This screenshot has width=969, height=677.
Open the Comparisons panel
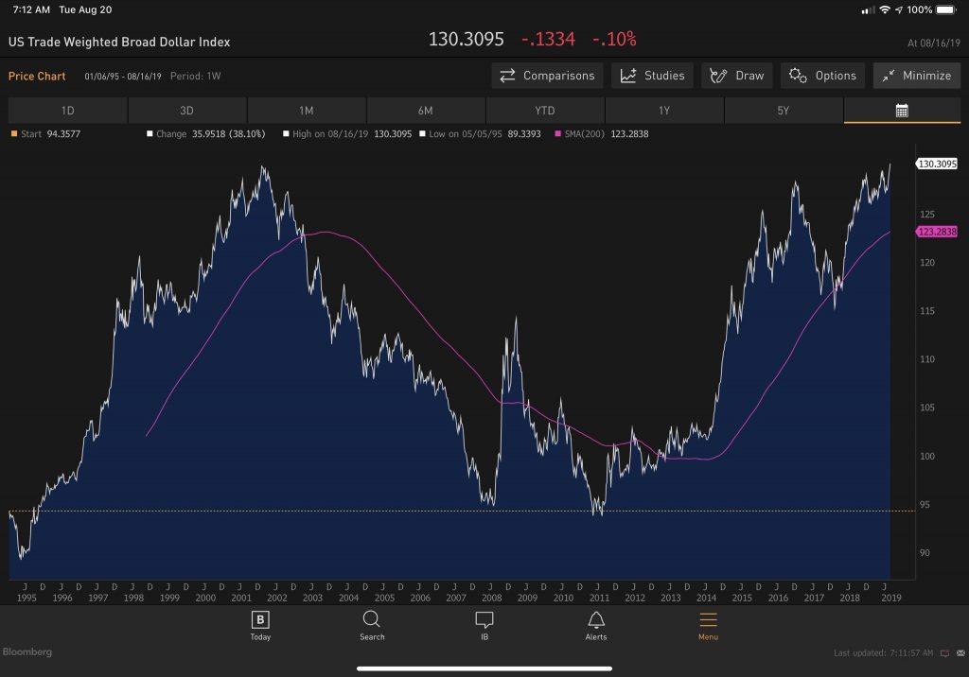547,76
